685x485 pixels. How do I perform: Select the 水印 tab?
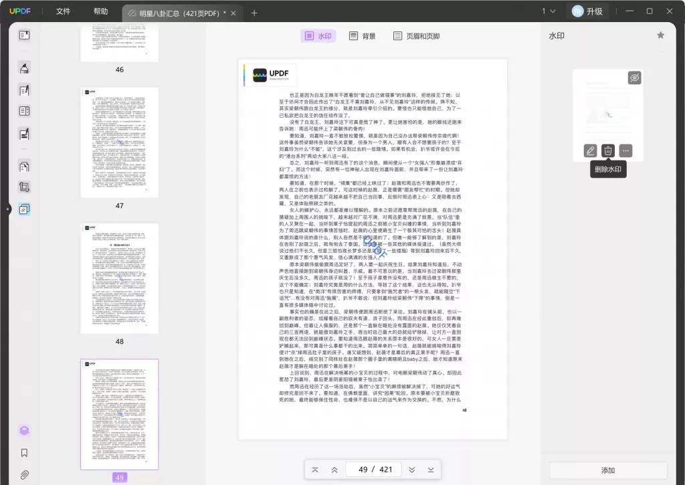click(318, 36)
